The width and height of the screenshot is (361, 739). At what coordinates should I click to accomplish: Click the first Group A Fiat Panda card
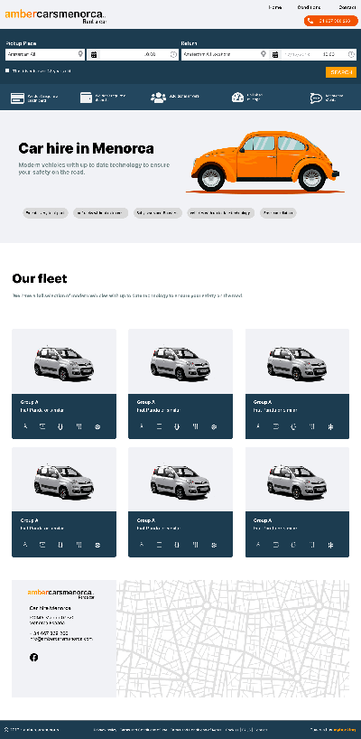[x=64, y=384]
